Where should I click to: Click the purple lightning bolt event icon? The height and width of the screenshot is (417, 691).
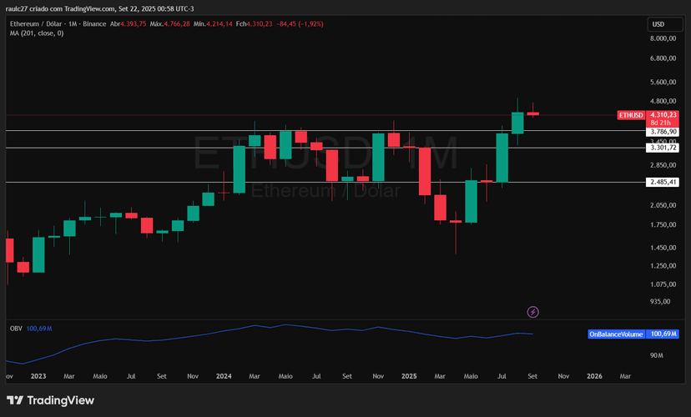tap(533, 312)
